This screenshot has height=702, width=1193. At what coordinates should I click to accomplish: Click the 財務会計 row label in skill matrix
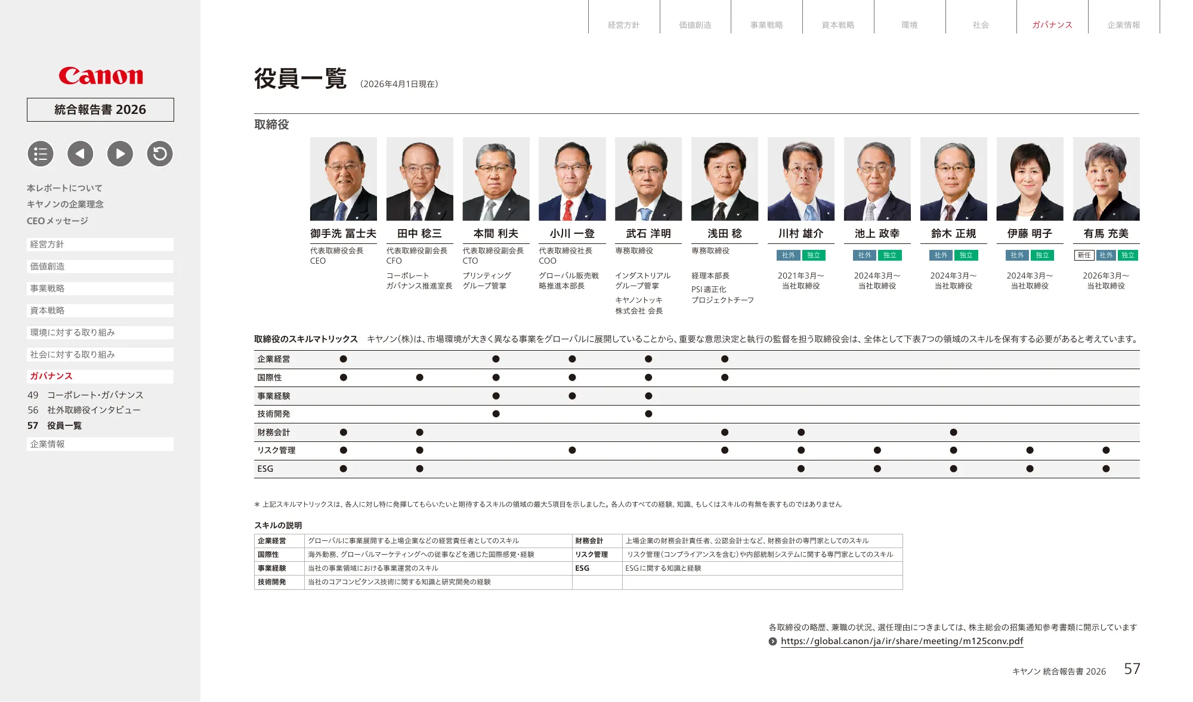coord(274,432)
